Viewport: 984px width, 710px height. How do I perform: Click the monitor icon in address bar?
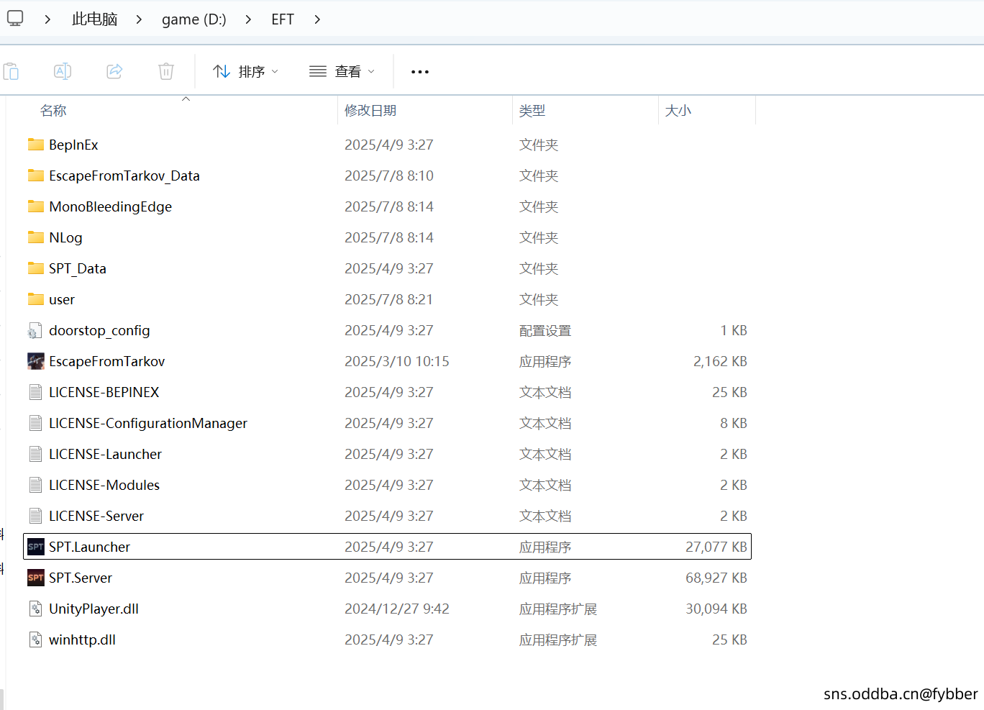click(x=15, y=18)
